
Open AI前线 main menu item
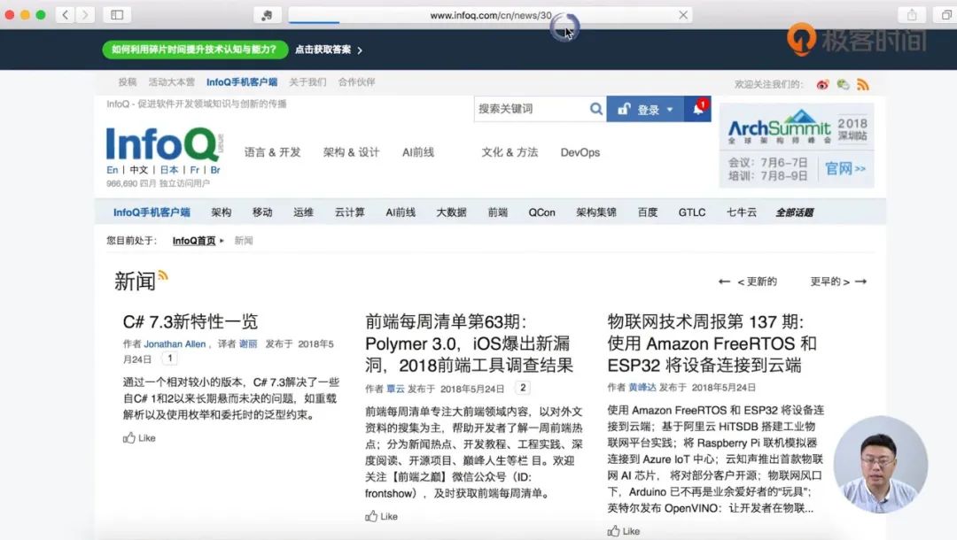[x=418, y=152]
